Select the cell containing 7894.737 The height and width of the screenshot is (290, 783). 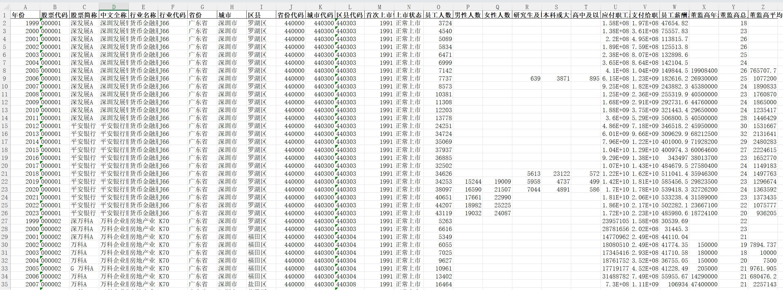pos(763,245)
